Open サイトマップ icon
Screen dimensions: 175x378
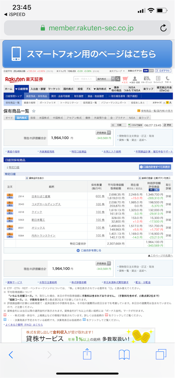click(x=158, y=80)
